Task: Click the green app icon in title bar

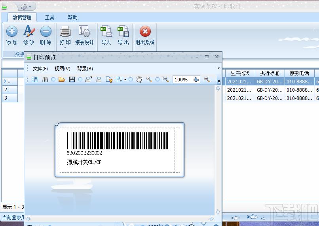Action: 4,7
